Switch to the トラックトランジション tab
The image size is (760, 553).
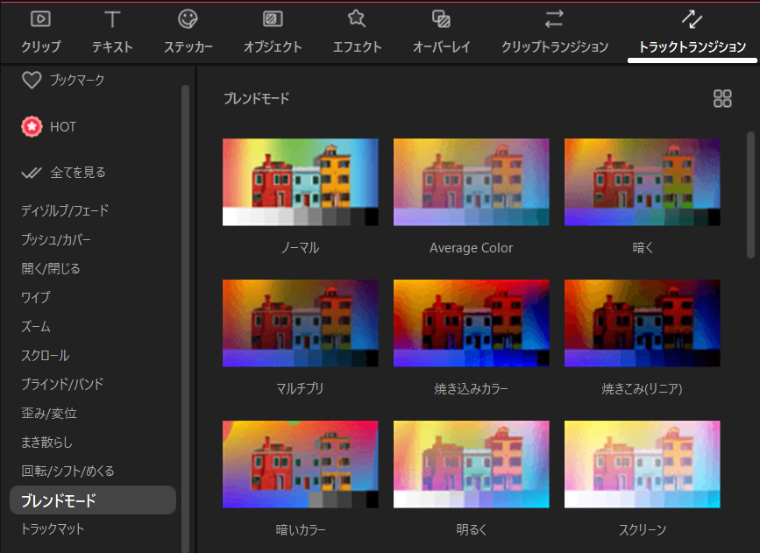692,32
